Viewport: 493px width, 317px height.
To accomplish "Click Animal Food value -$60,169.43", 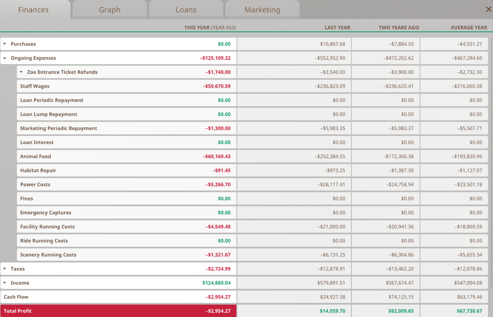I will (217, 156).
